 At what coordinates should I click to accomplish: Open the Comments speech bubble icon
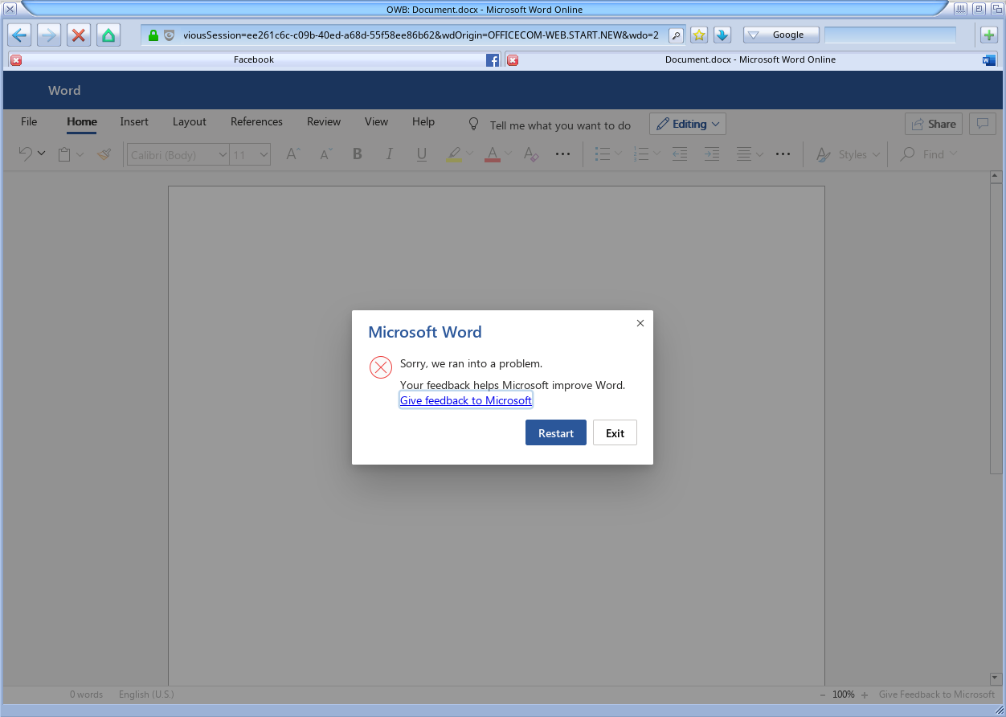[x=983, y=124]
